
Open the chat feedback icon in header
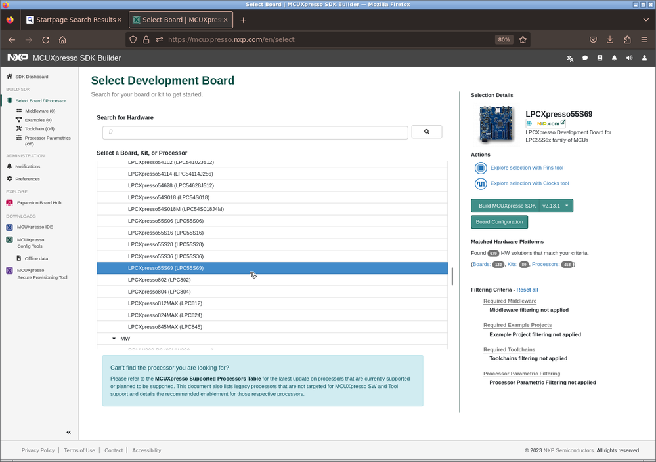tap(585, 58)
